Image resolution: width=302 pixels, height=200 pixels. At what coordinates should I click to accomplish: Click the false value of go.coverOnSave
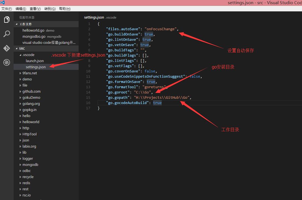point(150,71)
